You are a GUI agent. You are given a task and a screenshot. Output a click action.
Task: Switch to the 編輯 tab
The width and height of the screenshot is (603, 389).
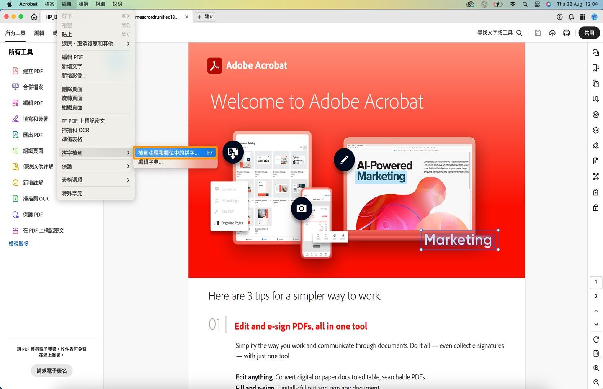coord(39,33)
